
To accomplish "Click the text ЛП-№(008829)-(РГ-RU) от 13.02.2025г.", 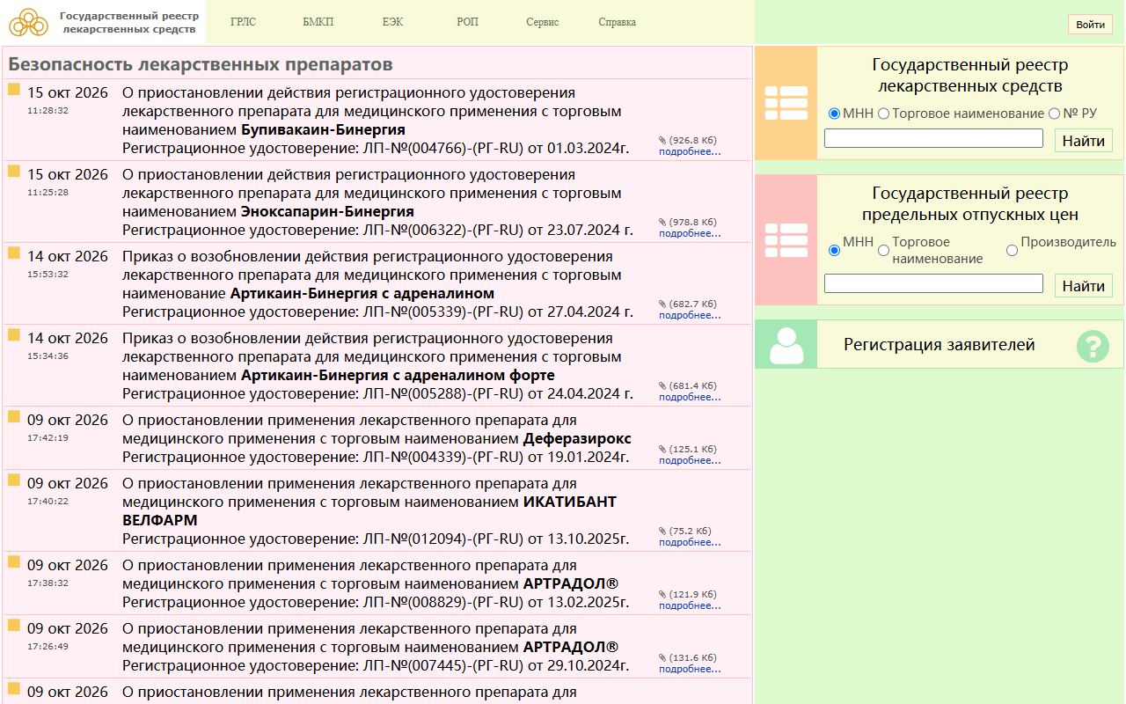I will pyautogui.click(x=496, y=602).
